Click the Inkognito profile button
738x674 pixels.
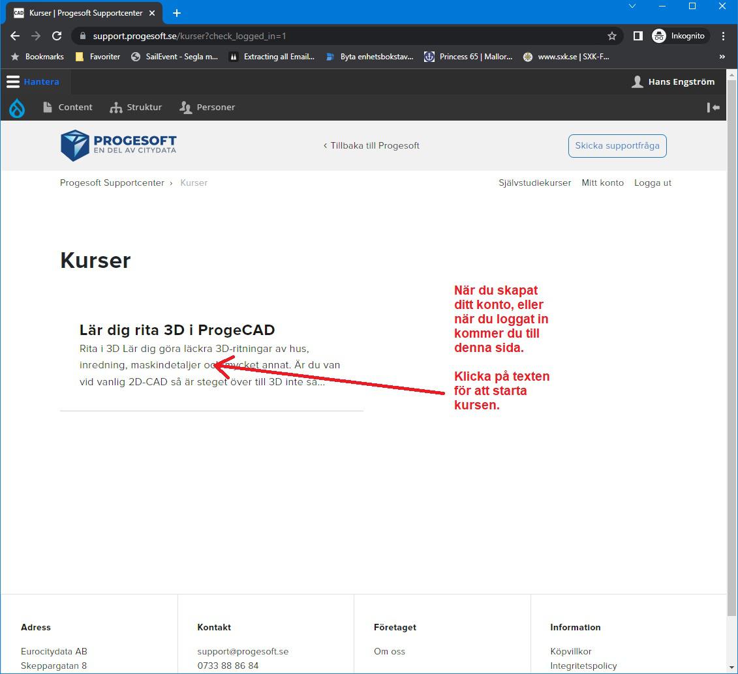[679, 37]
